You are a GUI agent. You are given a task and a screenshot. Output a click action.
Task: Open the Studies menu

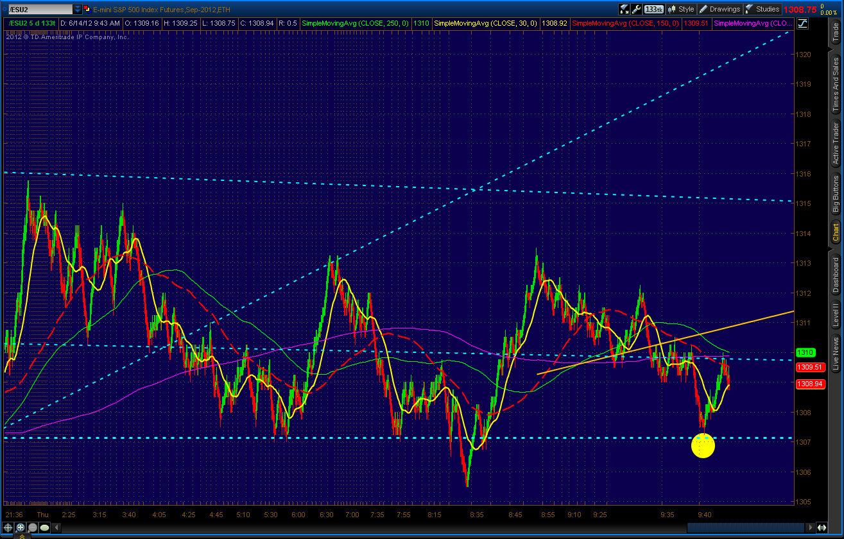coord(762,9)
